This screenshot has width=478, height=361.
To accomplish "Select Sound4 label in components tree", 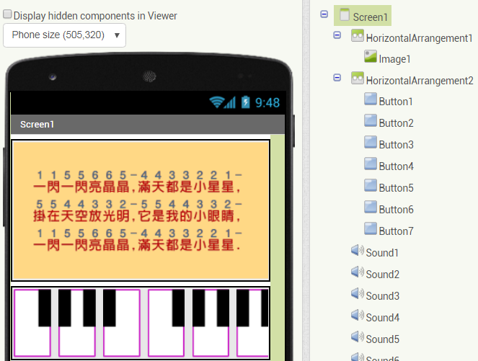I will click(383, 318).
